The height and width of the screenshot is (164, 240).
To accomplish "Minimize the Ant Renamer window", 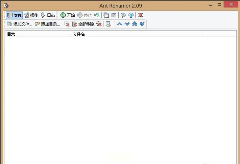I will click(210, 5).
